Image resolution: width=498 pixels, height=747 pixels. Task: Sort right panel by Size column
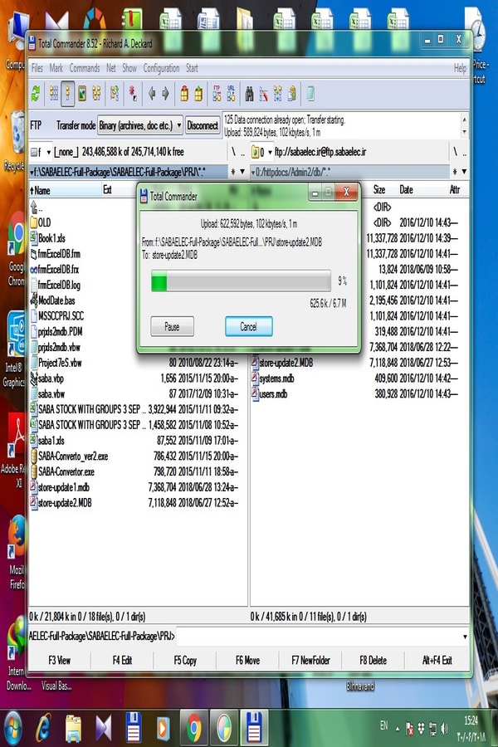coord(379,190)
